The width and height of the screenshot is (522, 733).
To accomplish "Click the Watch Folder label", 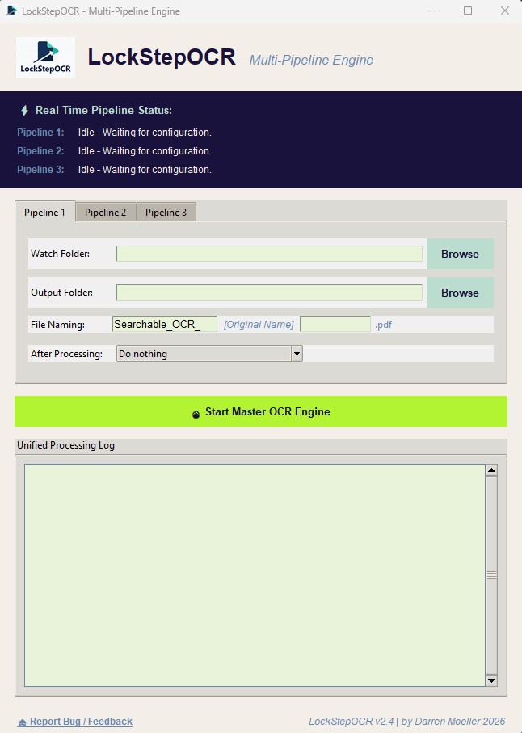I will tap(61, 254).
